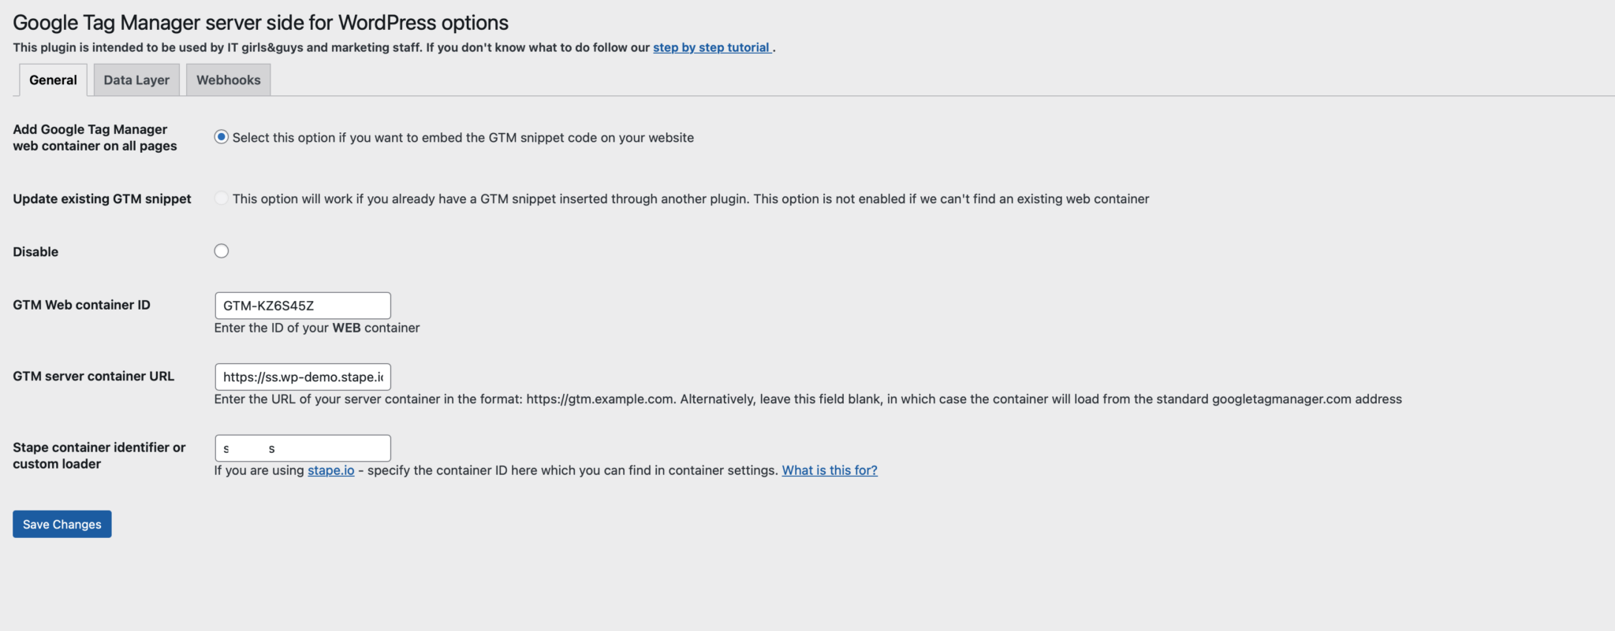Click the Stape container identifier input box

(302, 448)
